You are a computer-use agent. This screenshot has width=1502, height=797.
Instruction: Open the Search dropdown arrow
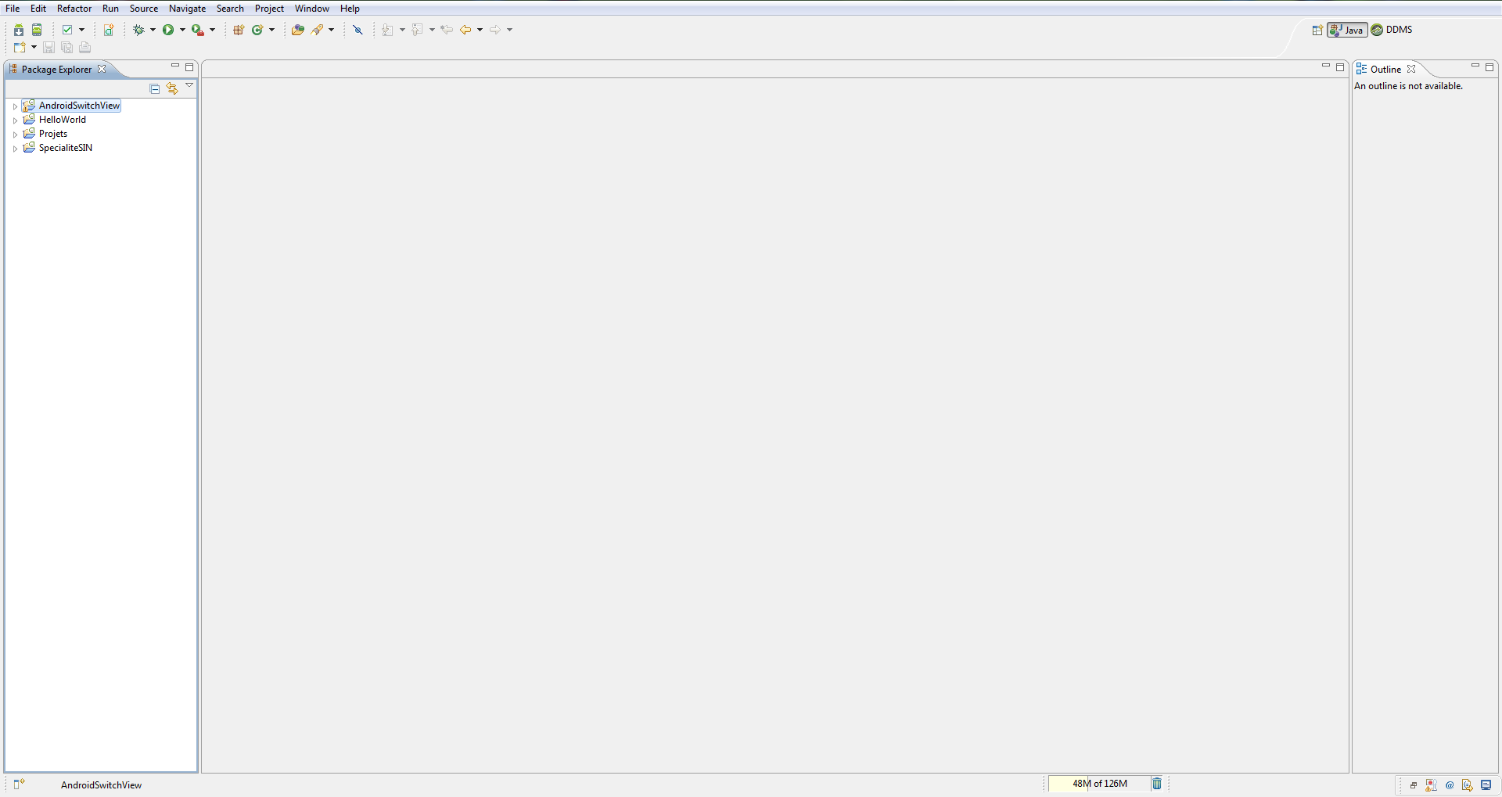click(332, 30)
